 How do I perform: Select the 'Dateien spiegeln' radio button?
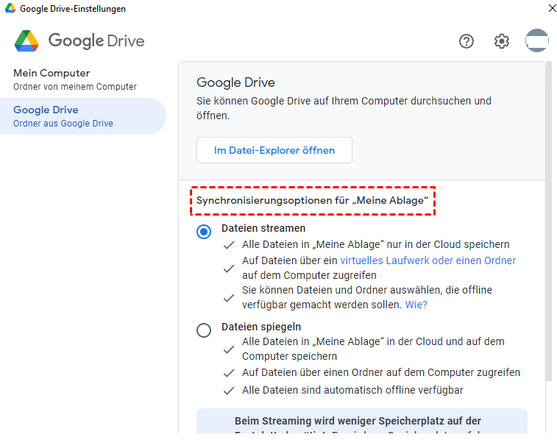[204, 330]
